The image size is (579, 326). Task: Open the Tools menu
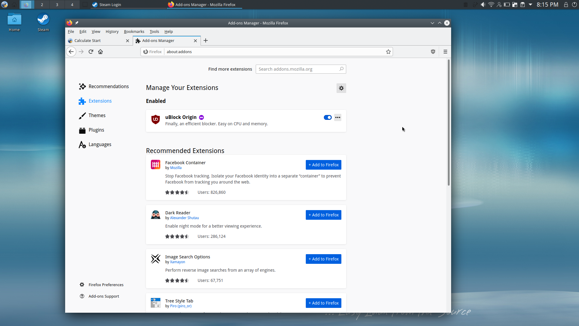pyautogui.click(x=154, y=31)
